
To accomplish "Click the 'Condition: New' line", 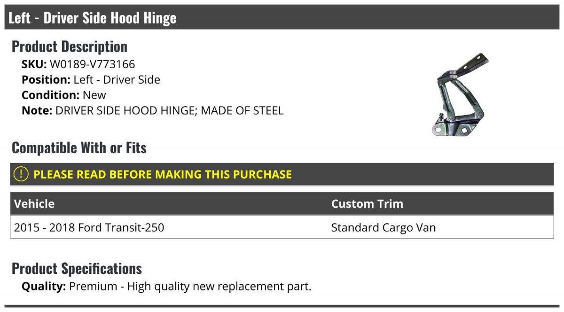I will click(64, 95).
